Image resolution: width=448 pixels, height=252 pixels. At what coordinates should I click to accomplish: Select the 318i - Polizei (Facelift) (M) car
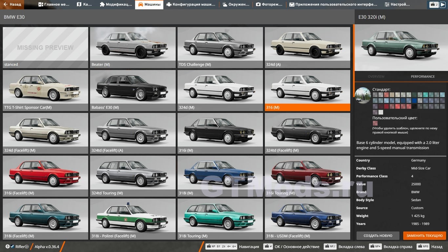pos(133,219)
